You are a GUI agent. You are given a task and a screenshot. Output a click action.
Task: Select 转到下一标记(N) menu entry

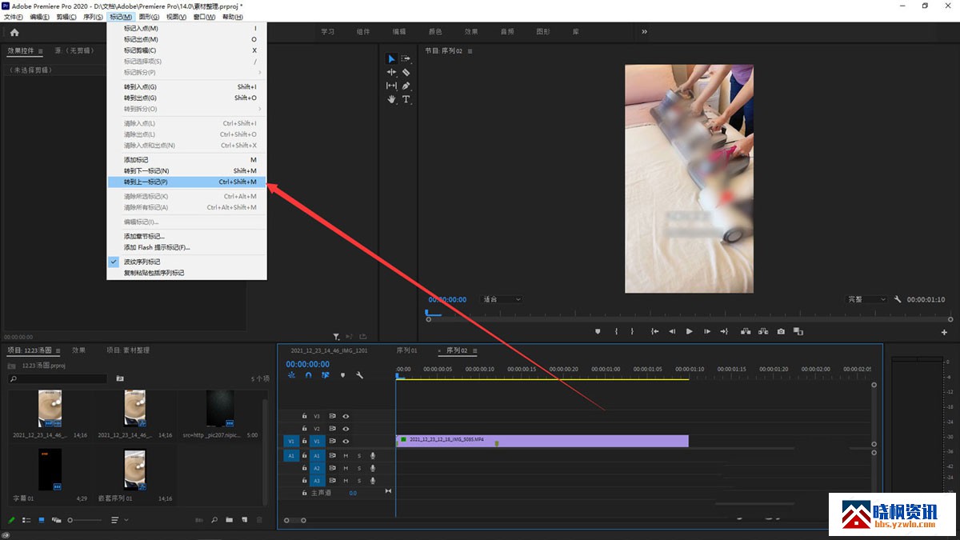pyautogui.click(x=187, y=171)
